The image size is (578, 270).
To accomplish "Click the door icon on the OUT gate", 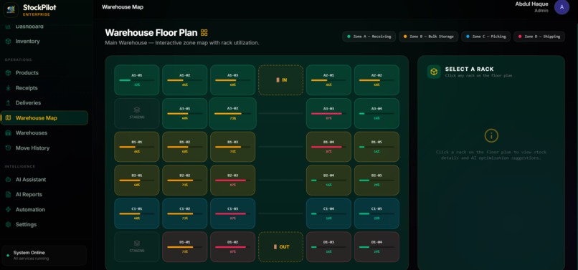I will pyautogui.click(x=275, y=247).
